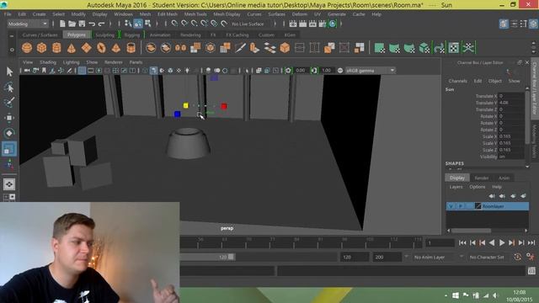Click the Open Scene folder icon
This screenshot has width=539, height=303.
point(72,24)
